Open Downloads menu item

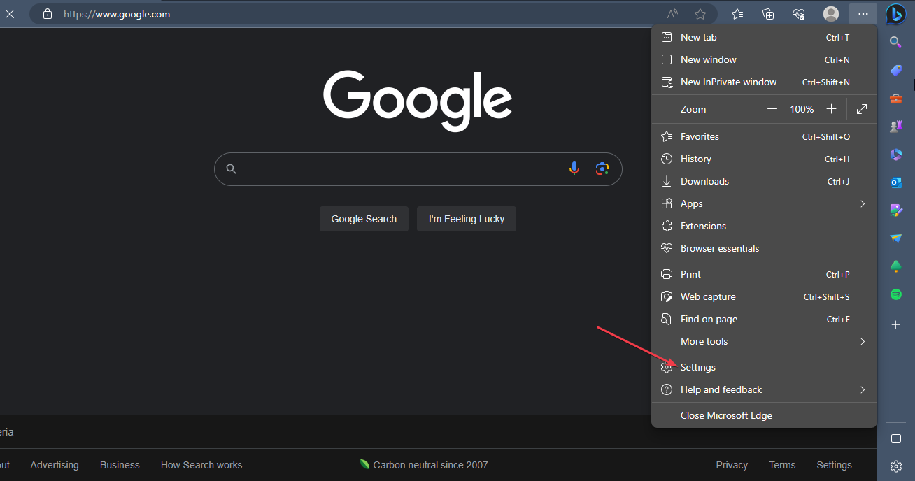coord(764,181)
